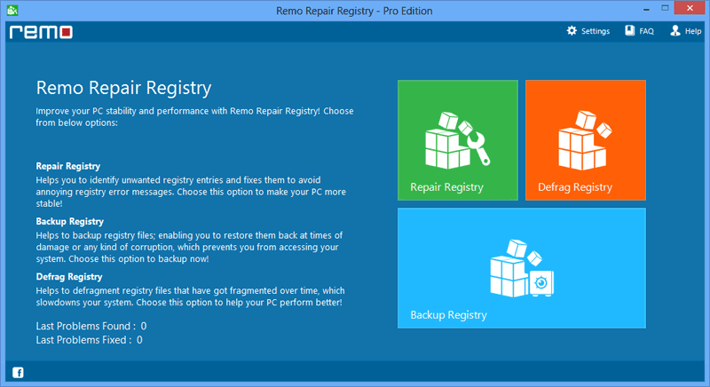Click the Remo logo

click(41, 32)
